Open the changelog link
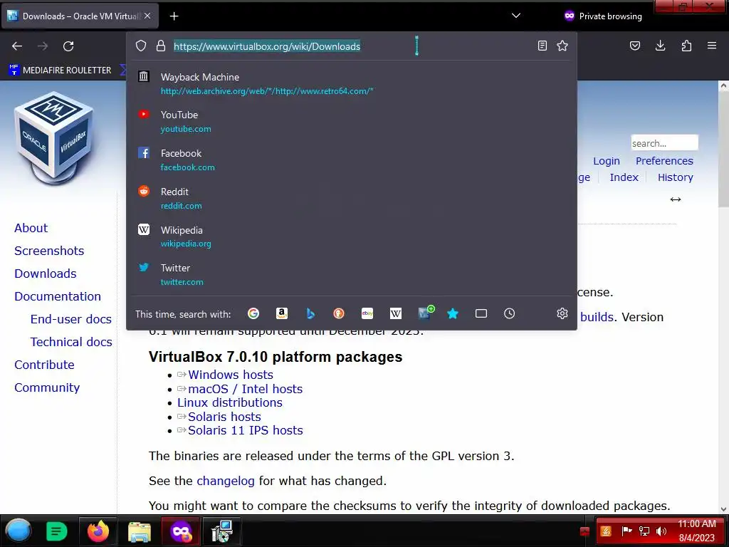729x547 pixels. click(x=226, y=481)
